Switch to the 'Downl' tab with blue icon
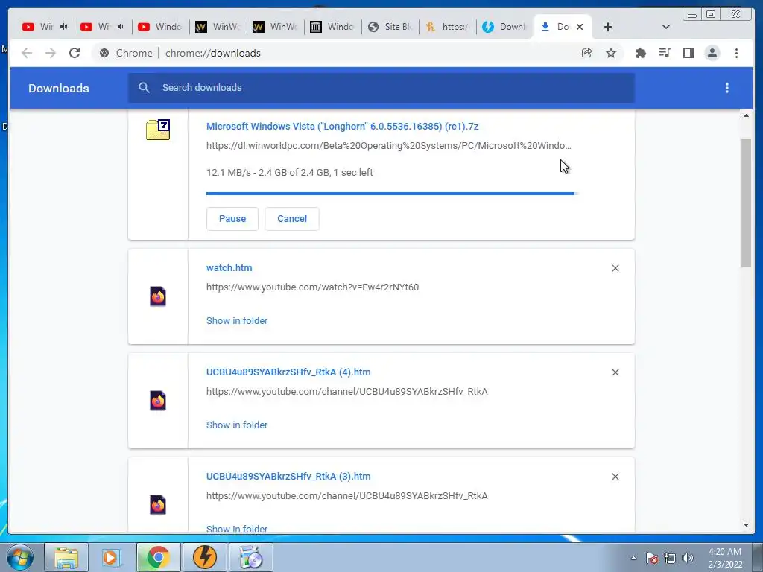 [504, 27]
